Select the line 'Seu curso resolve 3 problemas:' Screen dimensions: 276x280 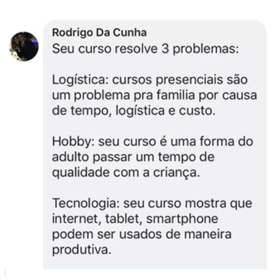[146, 48]
